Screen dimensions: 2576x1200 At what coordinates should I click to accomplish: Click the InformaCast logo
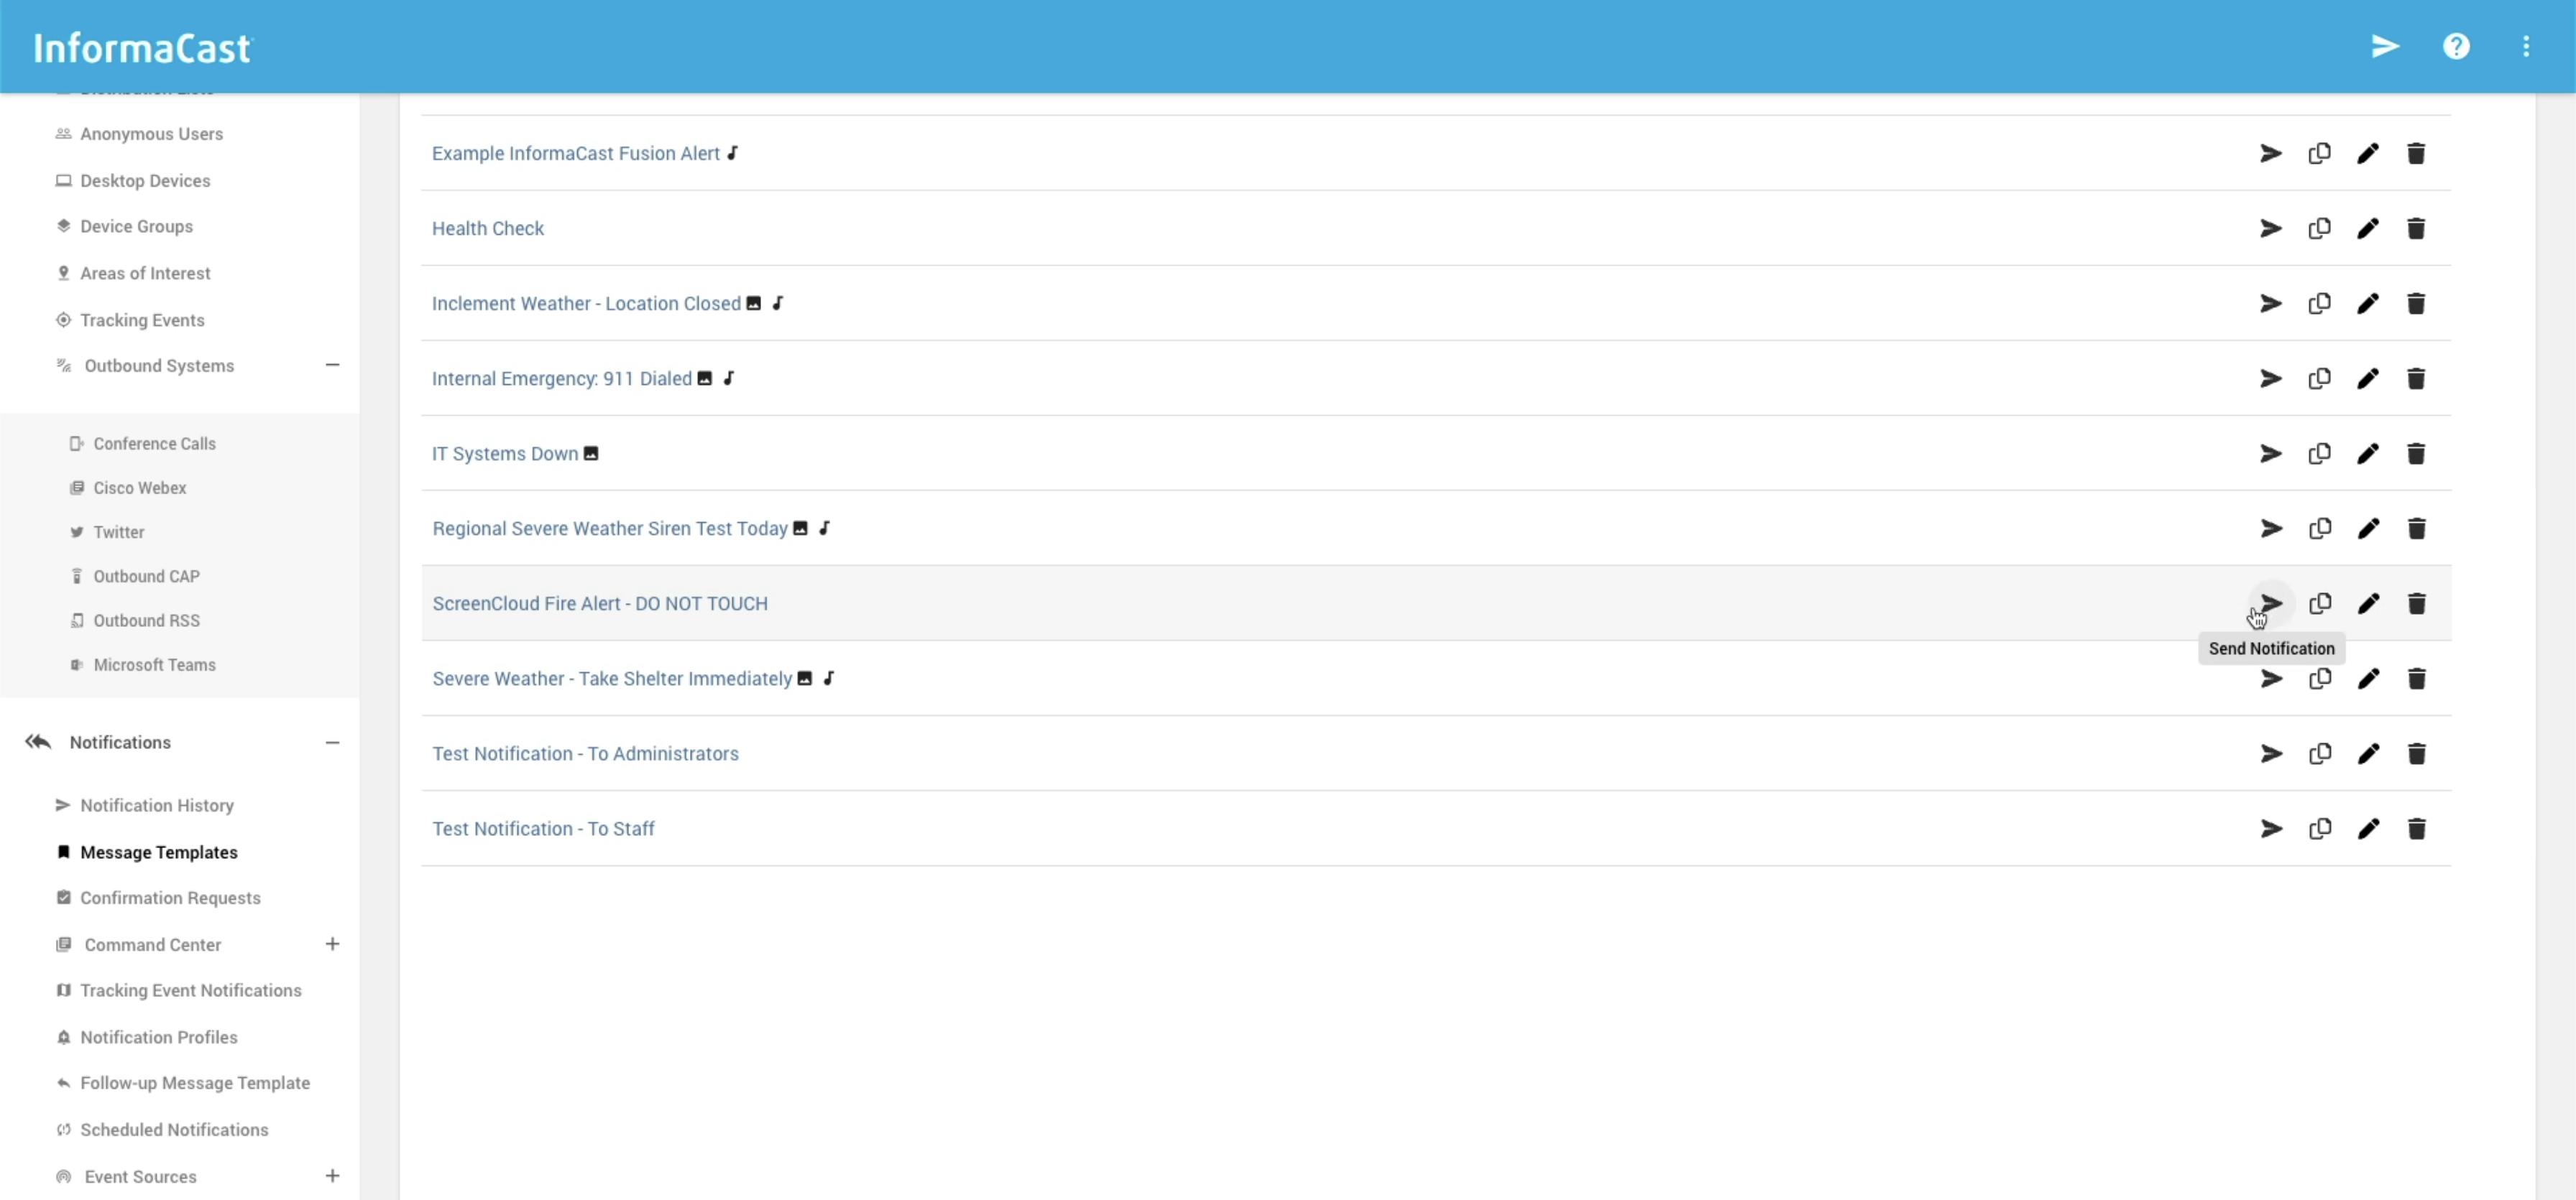coord(143,48)
